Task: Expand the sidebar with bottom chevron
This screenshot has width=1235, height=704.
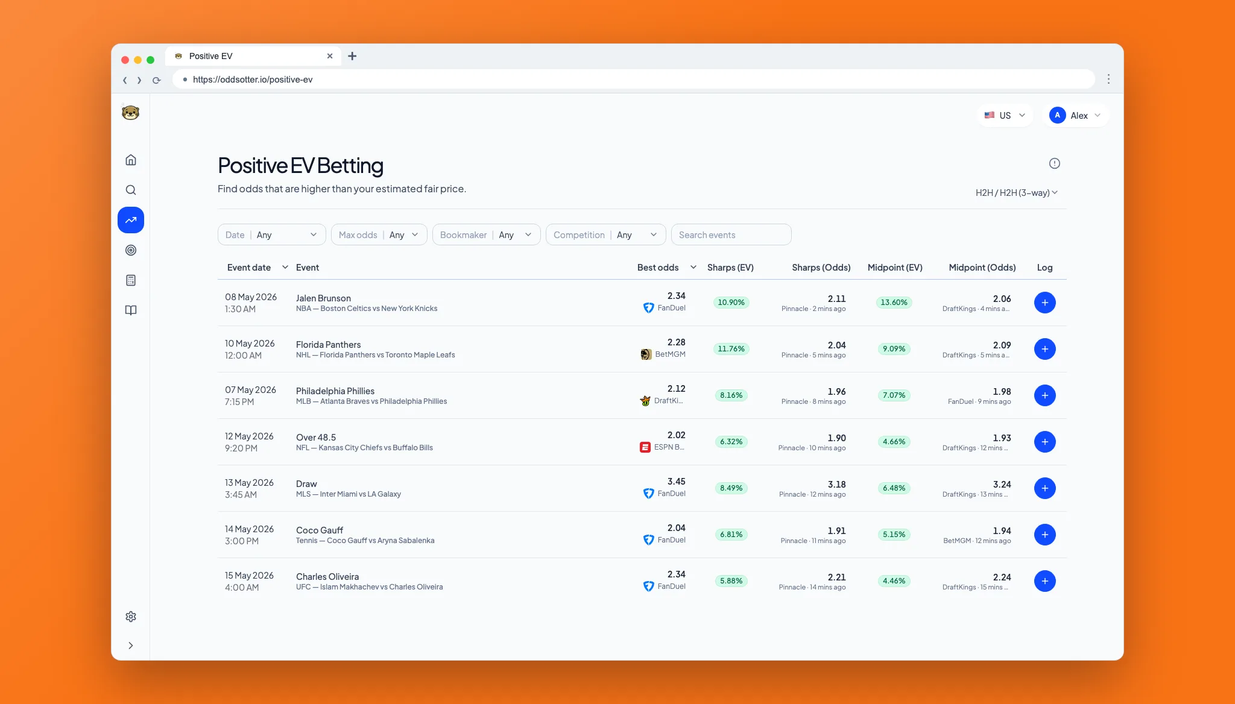Action: (x=131, y=646)
